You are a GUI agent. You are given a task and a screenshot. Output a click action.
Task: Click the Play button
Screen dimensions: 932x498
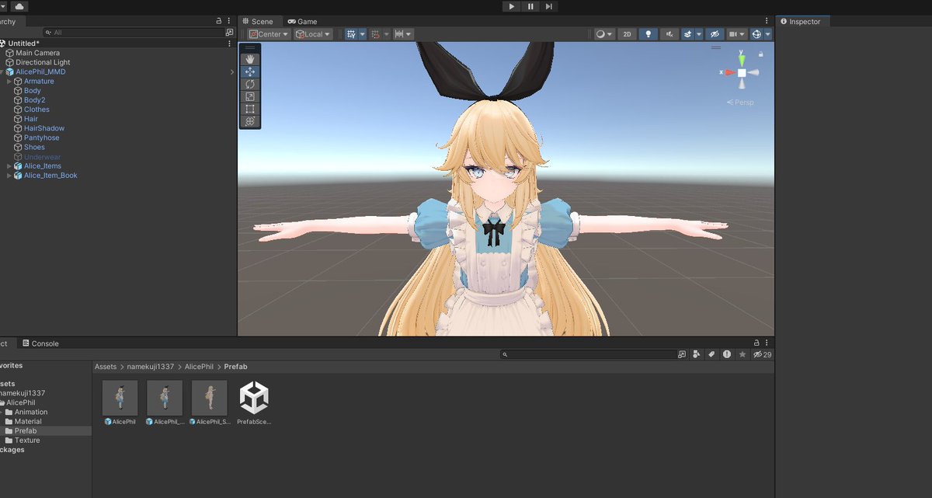[x=511, y=6]
